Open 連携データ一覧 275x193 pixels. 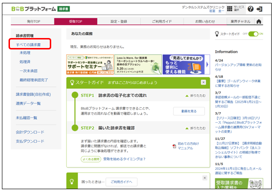click(28, 103)
